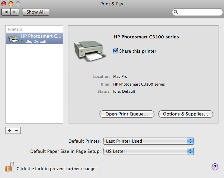Viewport: 224px width, 178px height.
Task: Click the Show All button
Action: coord(36,12)
